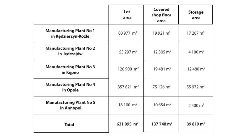Click the Total row label

click(x=69, y=125)
